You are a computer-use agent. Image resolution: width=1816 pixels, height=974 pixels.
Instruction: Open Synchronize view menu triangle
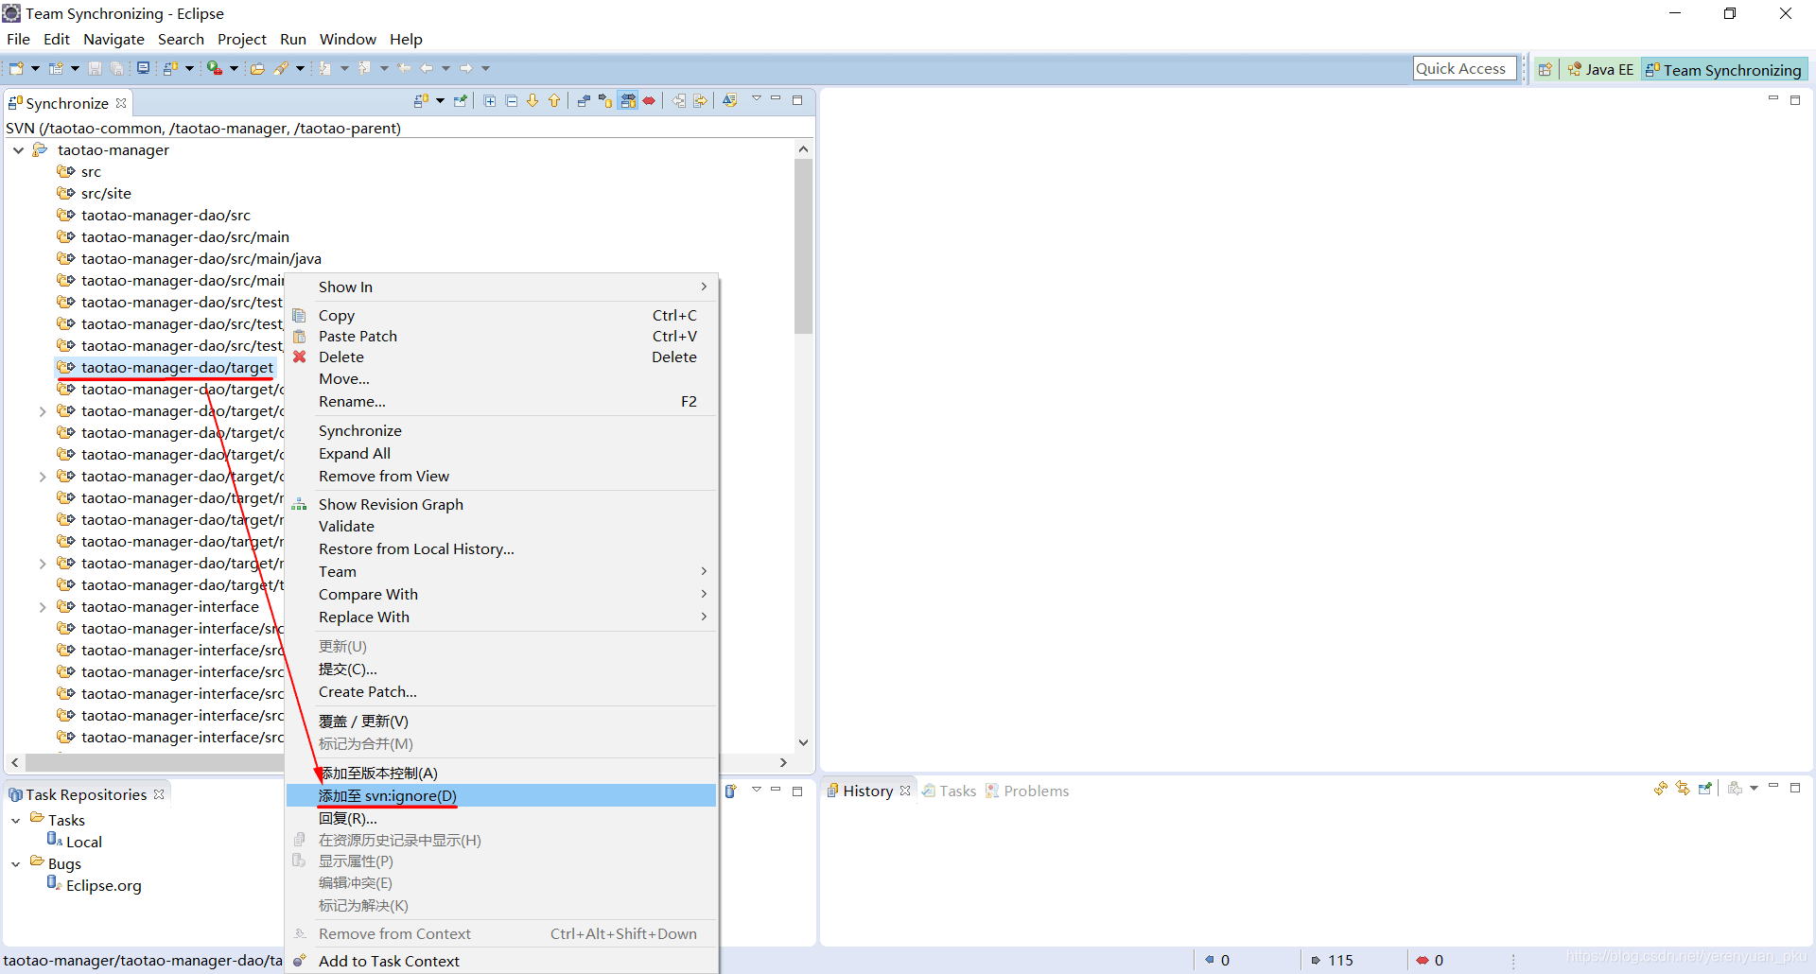757,98
